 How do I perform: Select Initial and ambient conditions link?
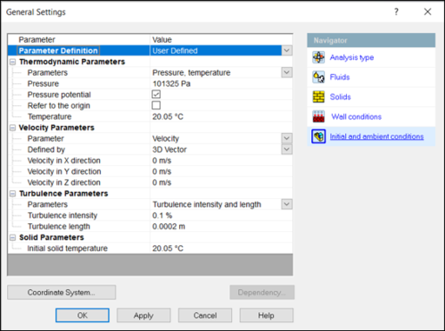(x=376, y=136)
